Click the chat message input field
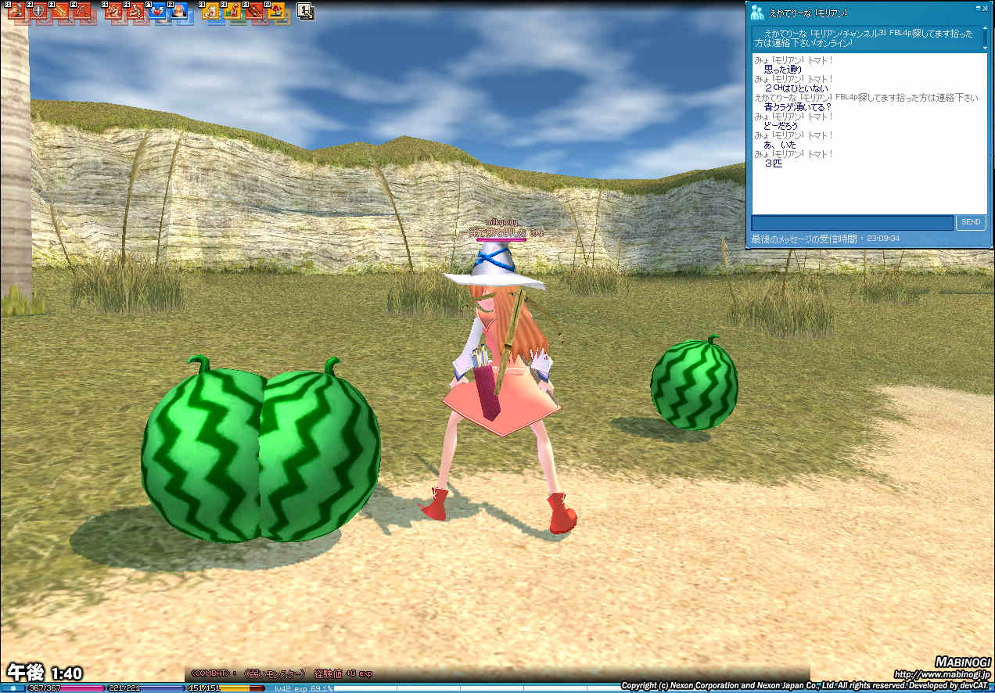Image resolution: width=995 pixels, height=693 pixels. pos(852,223)
